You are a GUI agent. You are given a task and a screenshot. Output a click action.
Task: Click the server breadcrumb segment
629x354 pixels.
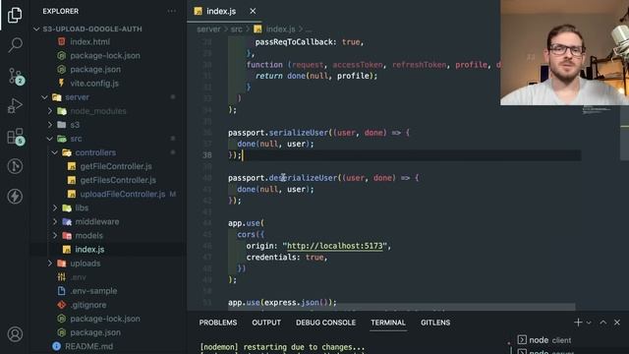click(208, 29)
